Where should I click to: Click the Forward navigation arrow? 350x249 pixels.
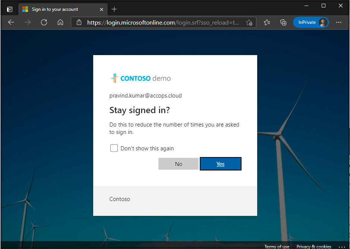pyautogui.click(x=28, y=22)
